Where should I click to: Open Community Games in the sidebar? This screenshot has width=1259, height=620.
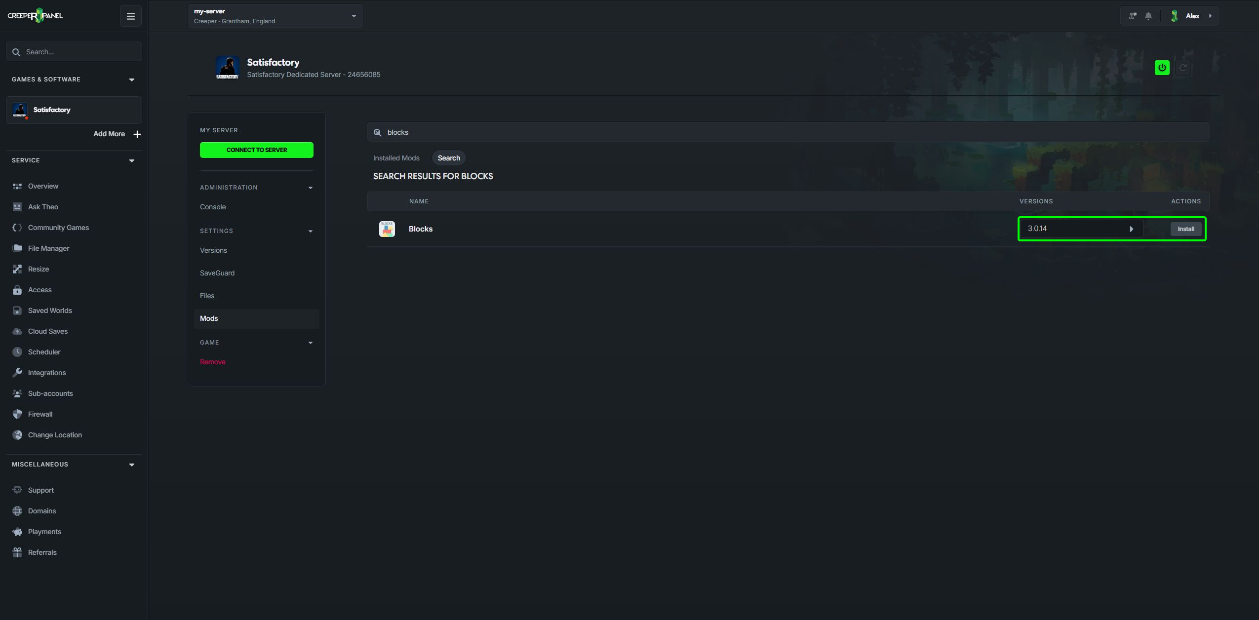58,228
